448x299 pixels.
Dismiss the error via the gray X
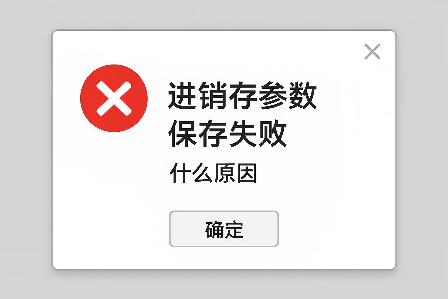point(372,52)
